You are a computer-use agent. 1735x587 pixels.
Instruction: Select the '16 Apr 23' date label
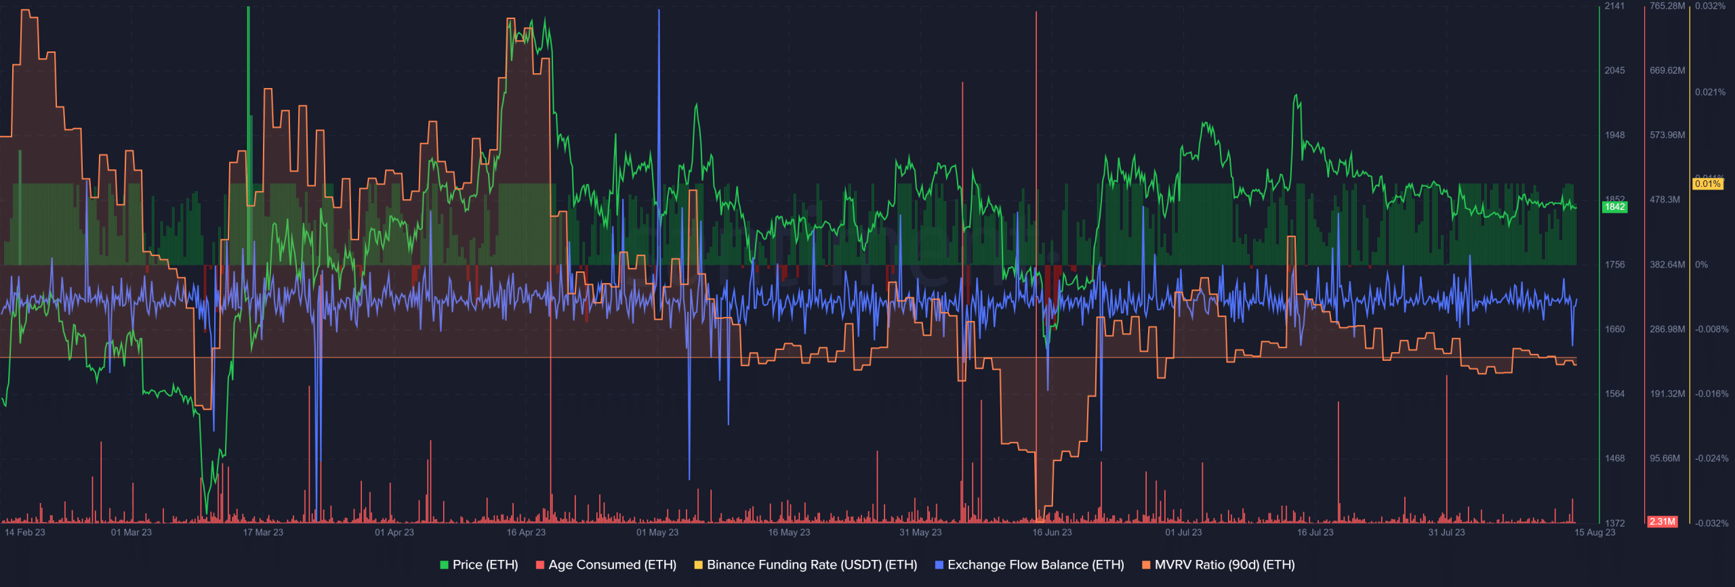click(526, 532)
